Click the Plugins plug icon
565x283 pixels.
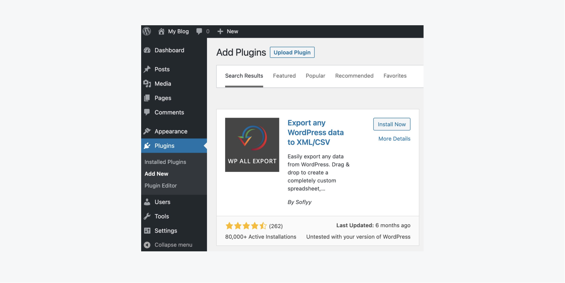147,146
